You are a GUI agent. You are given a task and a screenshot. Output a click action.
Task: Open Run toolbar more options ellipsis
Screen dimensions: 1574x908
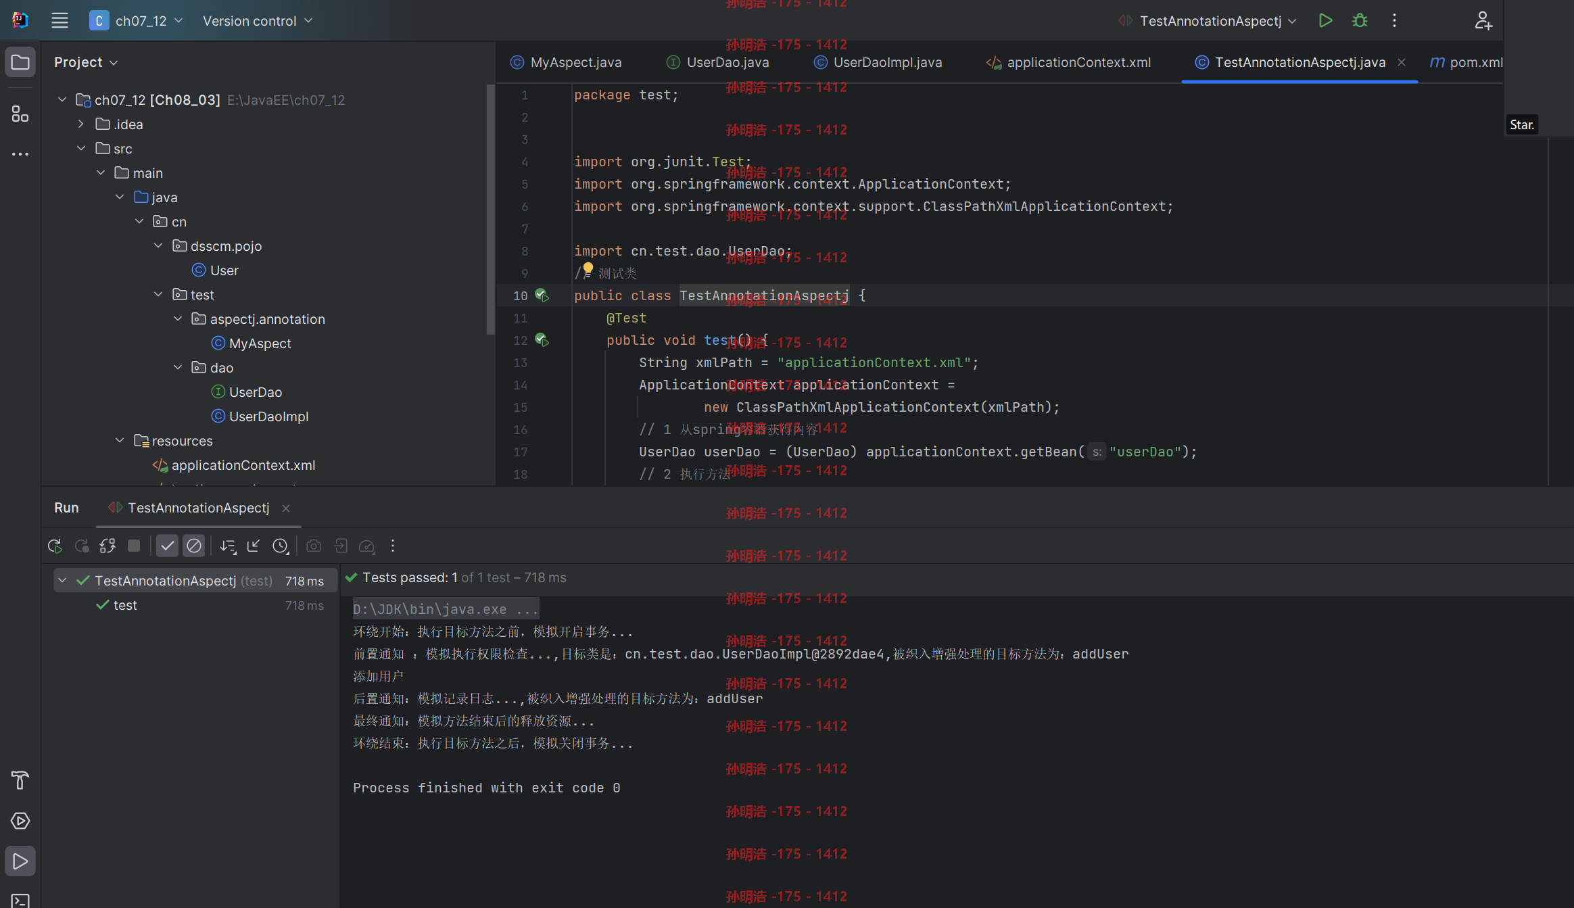tap(393, 546)
